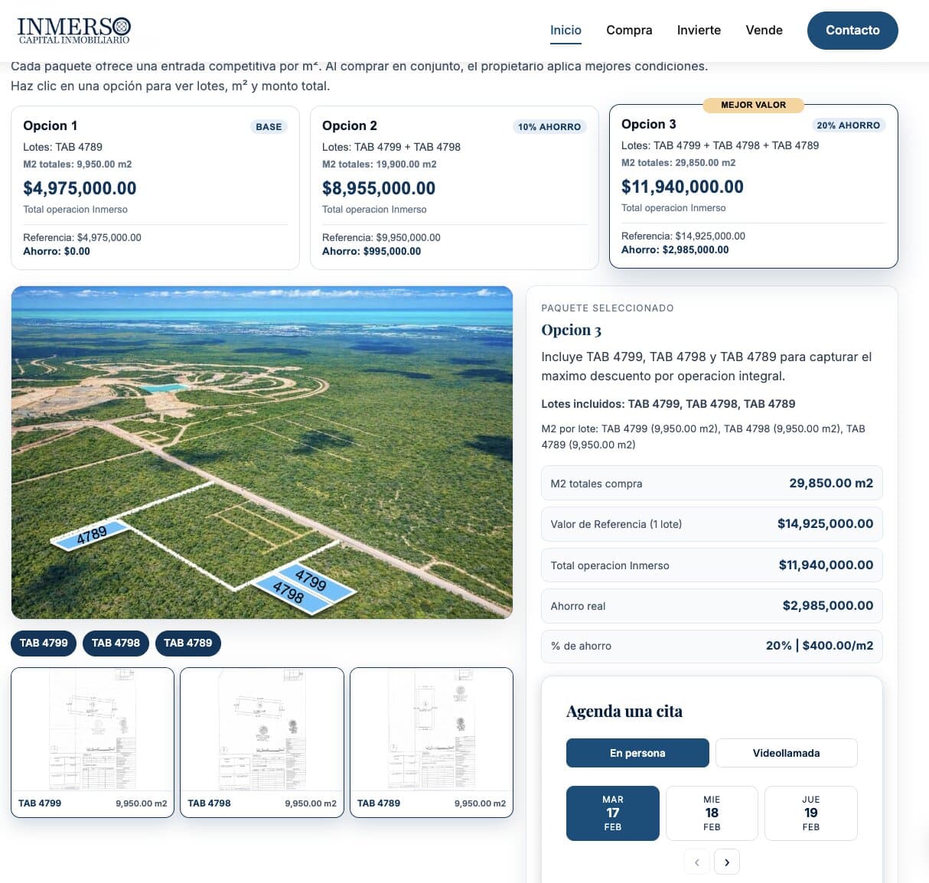Click the Inicio navigation tab
Image resolution: width=929 pixels, height=883 pixels.
(565, 30)
